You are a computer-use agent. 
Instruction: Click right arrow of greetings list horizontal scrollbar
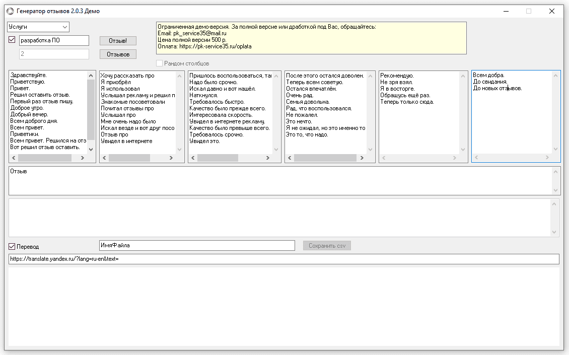click(x=83, y=158)
